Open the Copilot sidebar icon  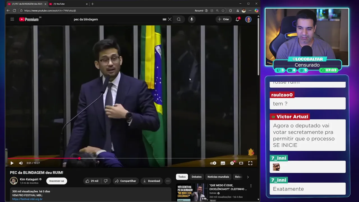coord(256,11)
